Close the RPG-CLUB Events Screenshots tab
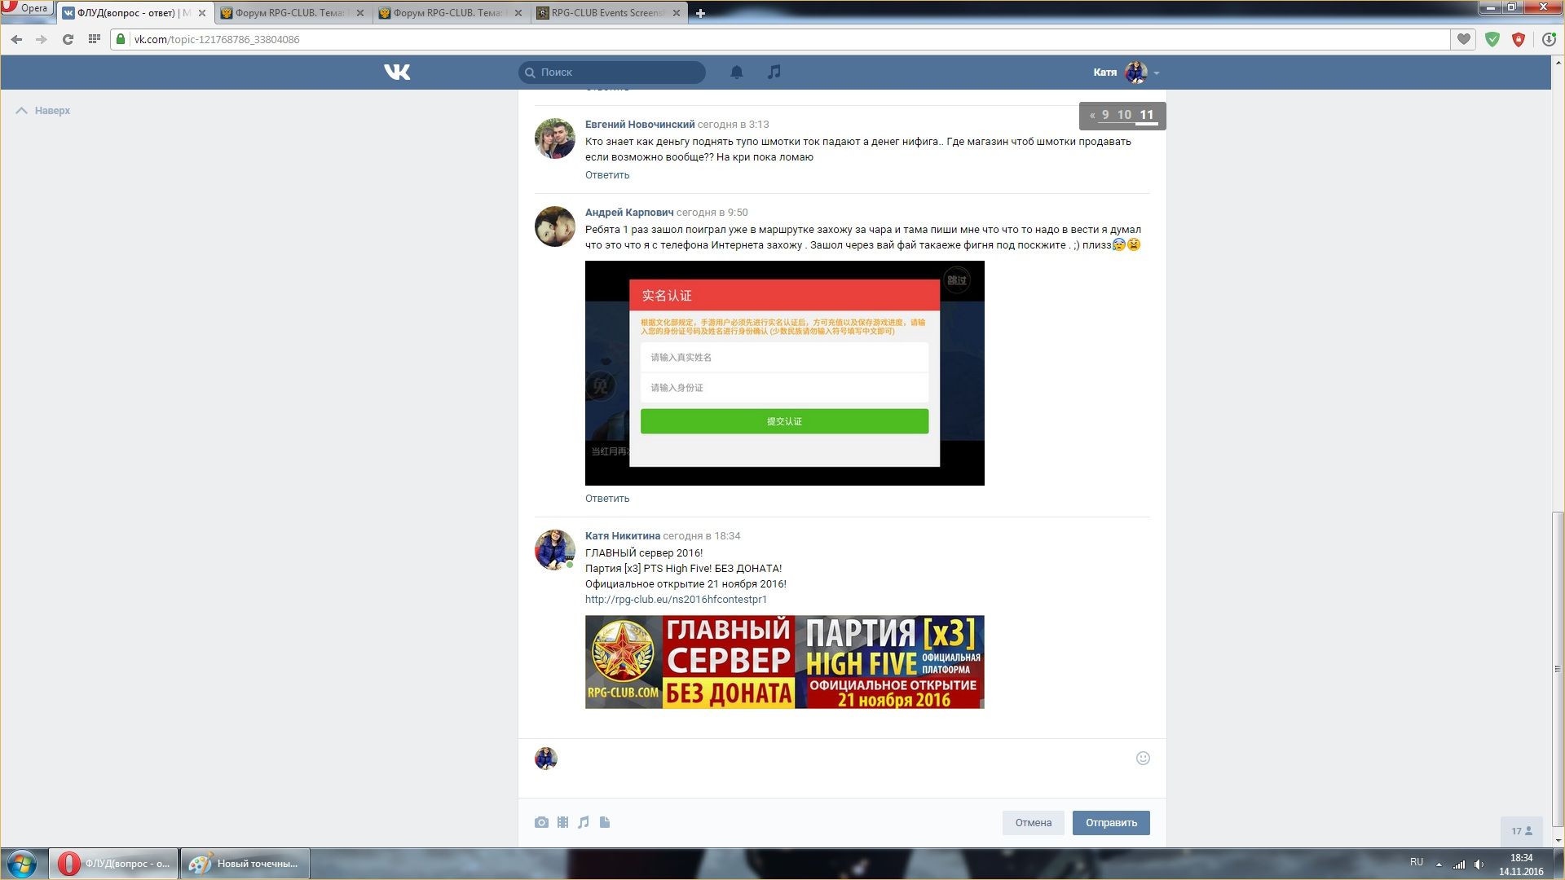The image size is (1565, 880). click(677, 13)
